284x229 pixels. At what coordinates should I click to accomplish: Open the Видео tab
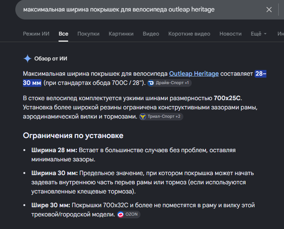tap(151, 34)
